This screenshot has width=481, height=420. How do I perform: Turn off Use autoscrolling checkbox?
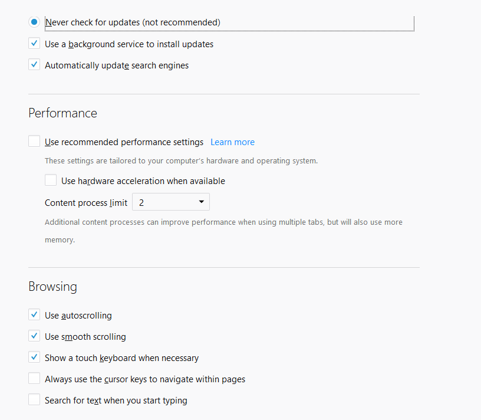pos(34,315)
